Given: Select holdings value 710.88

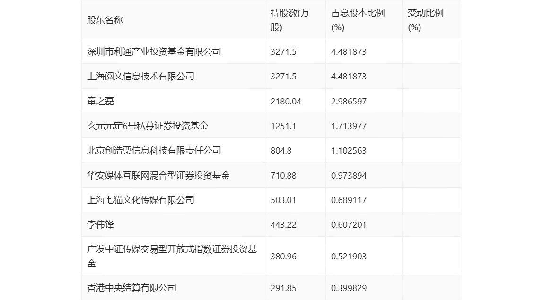Looking at the screenshot, I should click(x=283, y=175).
